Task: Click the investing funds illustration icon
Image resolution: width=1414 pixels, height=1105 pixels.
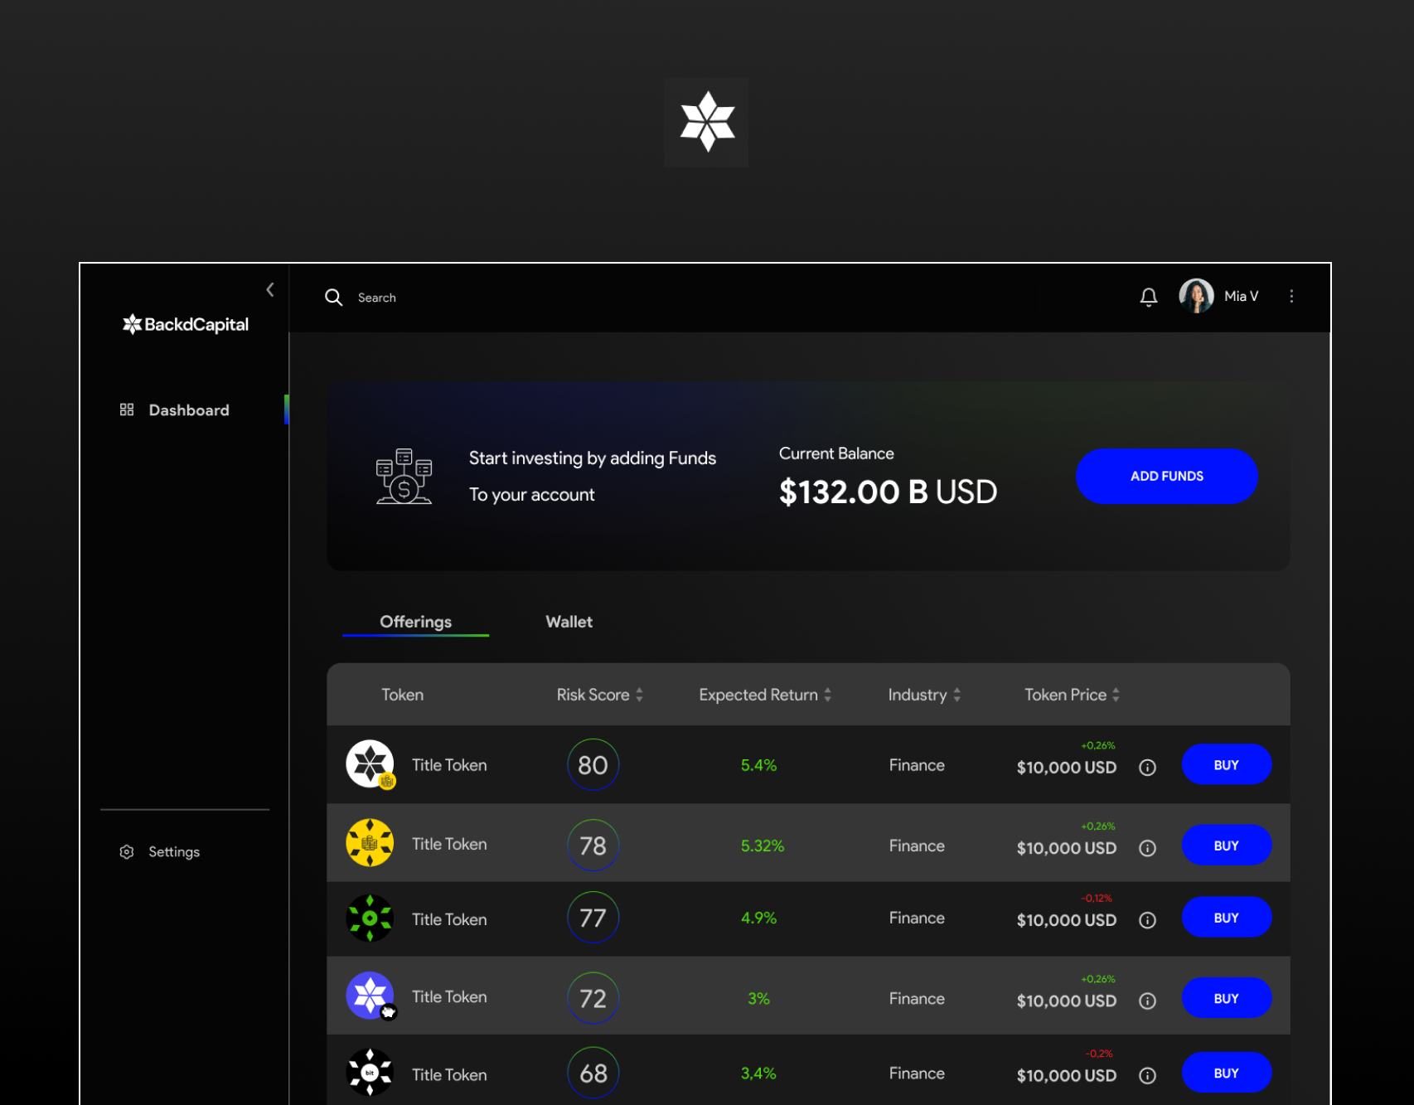Action: tap(404, 477)
